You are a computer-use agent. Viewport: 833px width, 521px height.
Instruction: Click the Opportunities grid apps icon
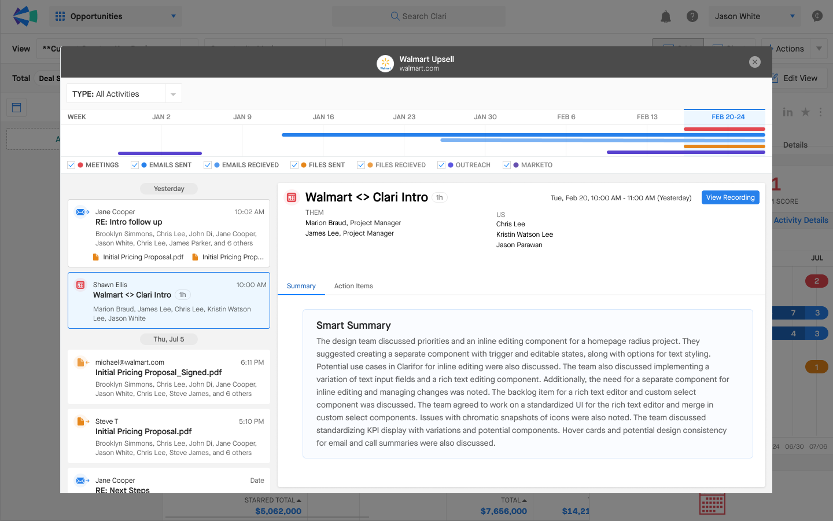60,16
